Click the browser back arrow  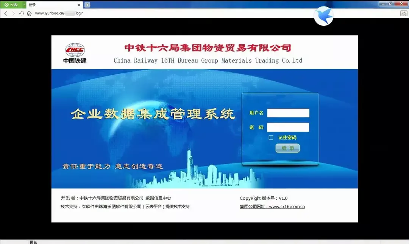[6, 13]
